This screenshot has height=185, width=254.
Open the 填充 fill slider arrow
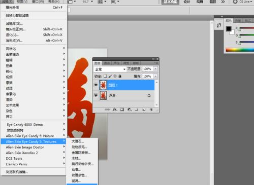pos(155,77)
